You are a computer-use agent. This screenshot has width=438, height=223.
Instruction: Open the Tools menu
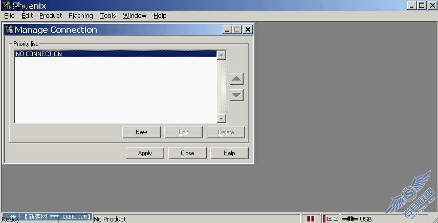[108, 16]
